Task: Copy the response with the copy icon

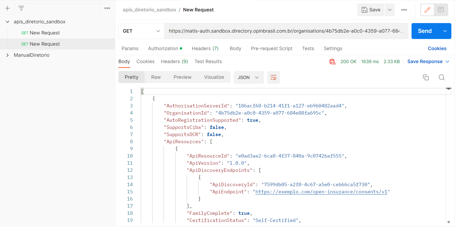Action: coord(426,77)
